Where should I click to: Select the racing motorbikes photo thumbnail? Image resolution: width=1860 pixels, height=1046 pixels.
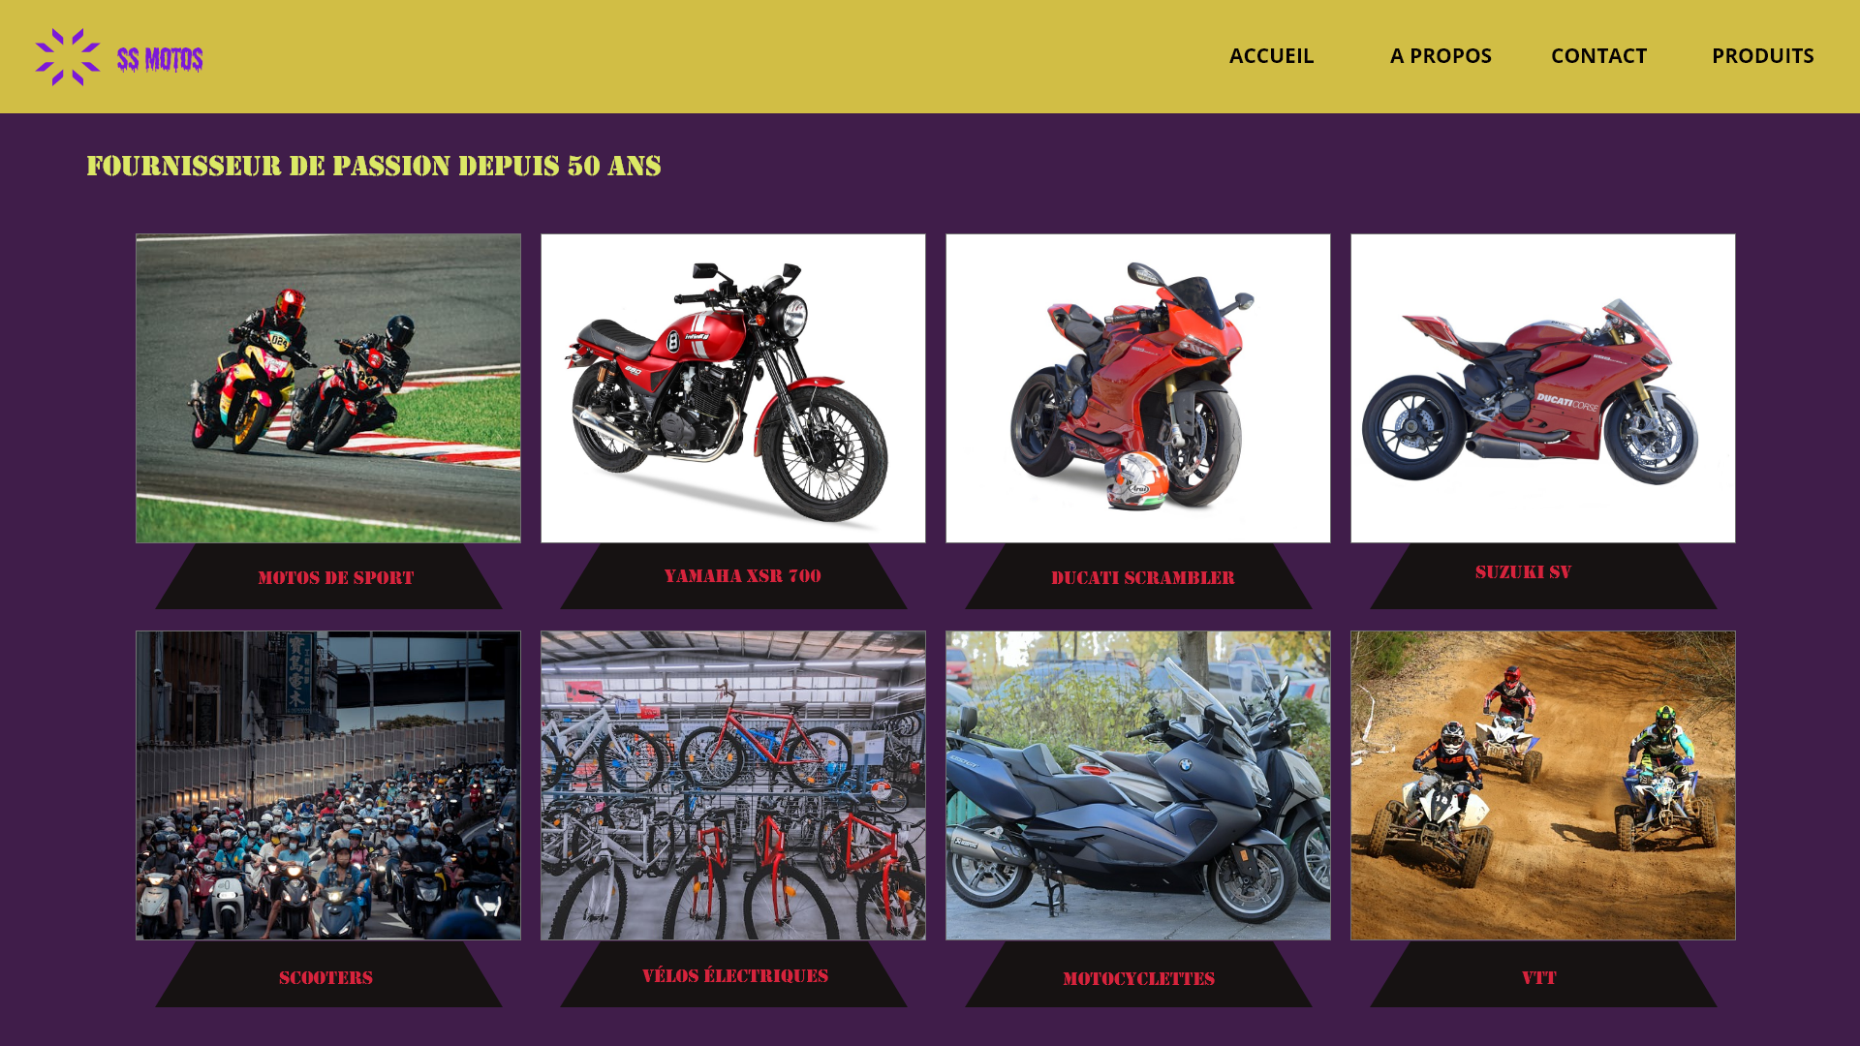(x=328, y=388)
